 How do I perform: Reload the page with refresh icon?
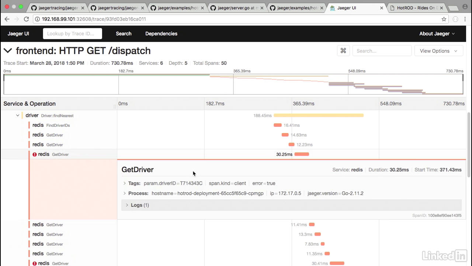point(26,19)
